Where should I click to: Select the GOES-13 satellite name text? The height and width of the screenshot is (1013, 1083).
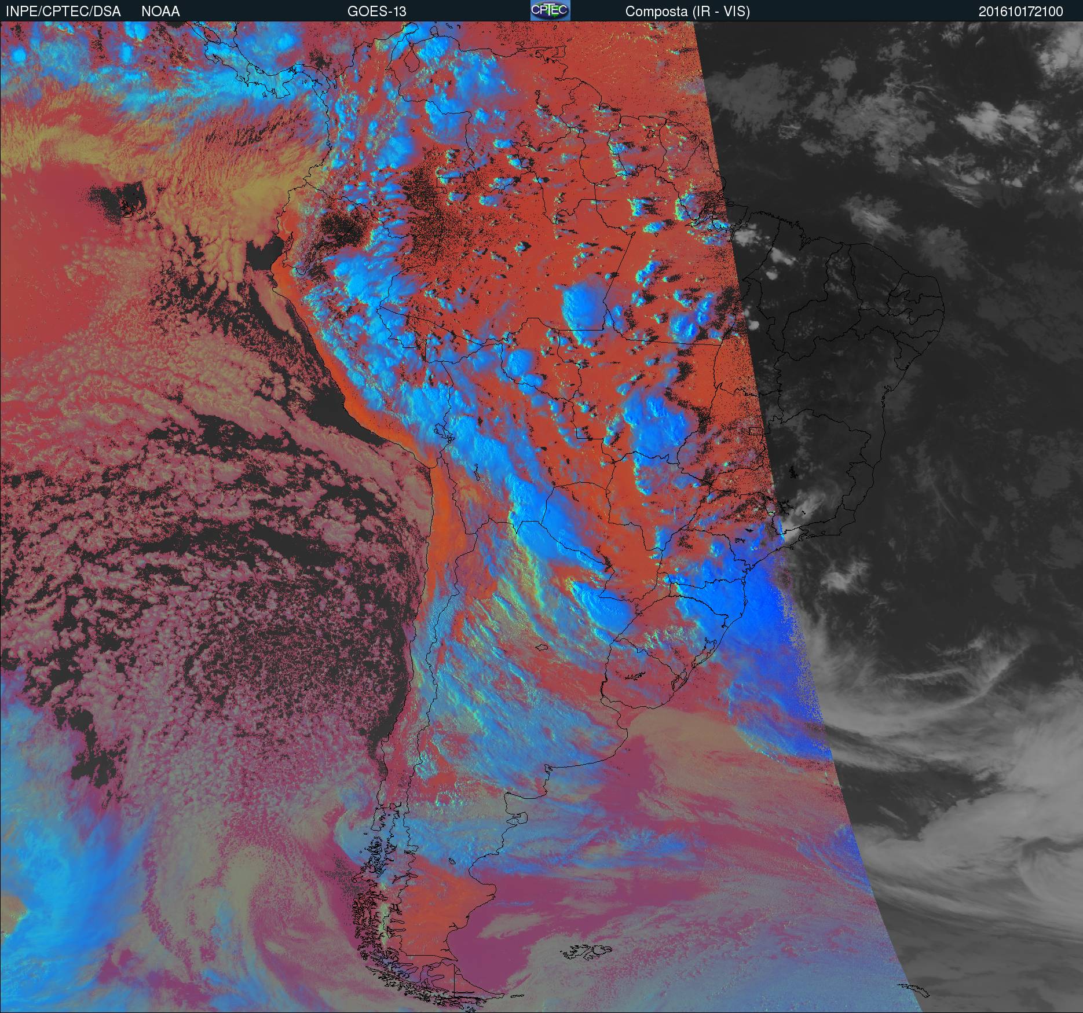pyautogui.click(x=376, y=11)
